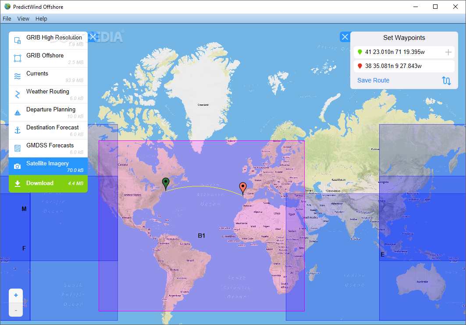Click the Set Waypoints panel title

(x=404, y=38)
